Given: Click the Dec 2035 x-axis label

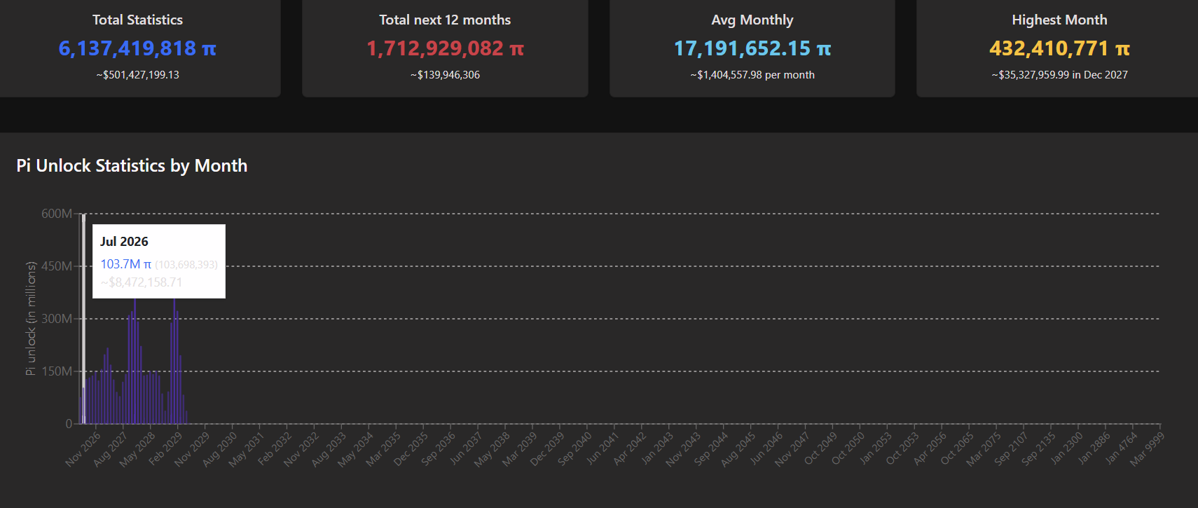Looking at the screenshot, I should tap(411, 449).
